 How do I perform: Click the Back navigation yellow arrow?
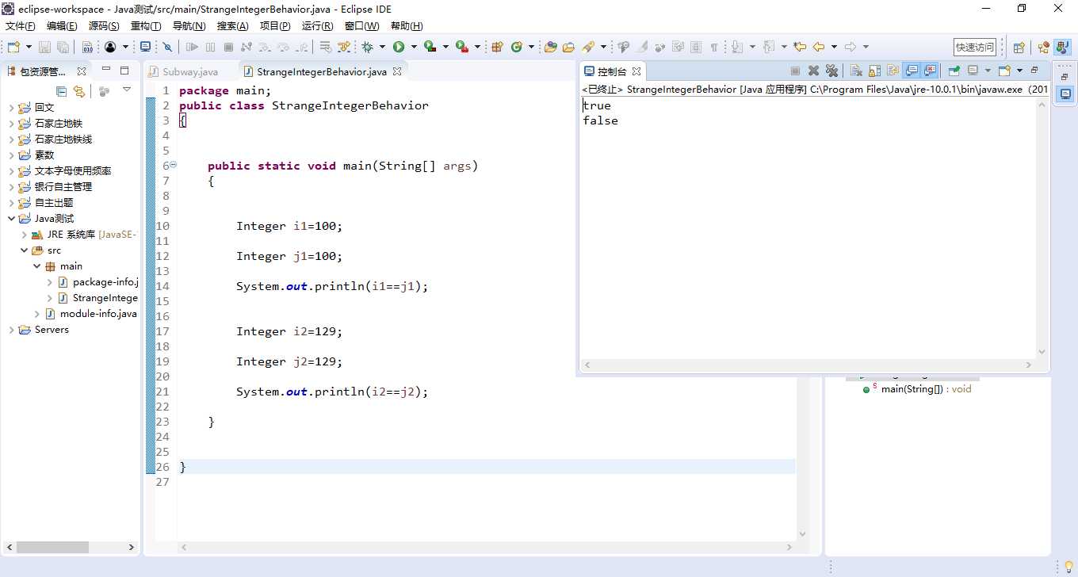tap(819, 47)
